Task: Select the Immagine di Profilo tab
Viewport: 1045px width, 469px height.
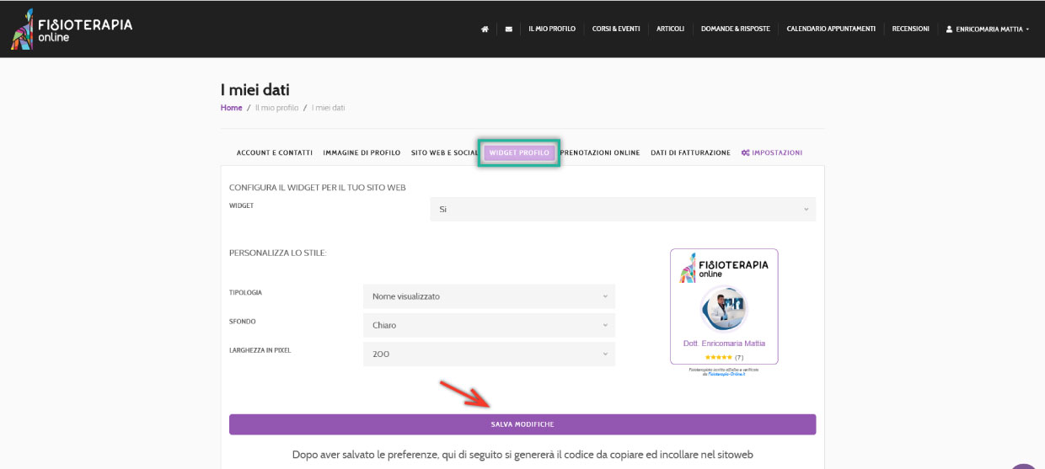Action: (362, 152)
